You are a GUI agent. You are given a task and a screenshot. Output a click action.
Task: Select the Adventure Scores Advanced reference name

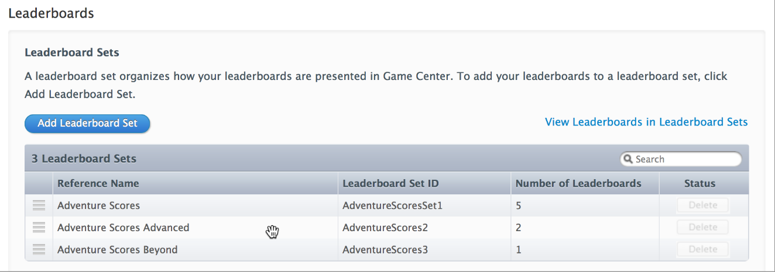point(123,228)
